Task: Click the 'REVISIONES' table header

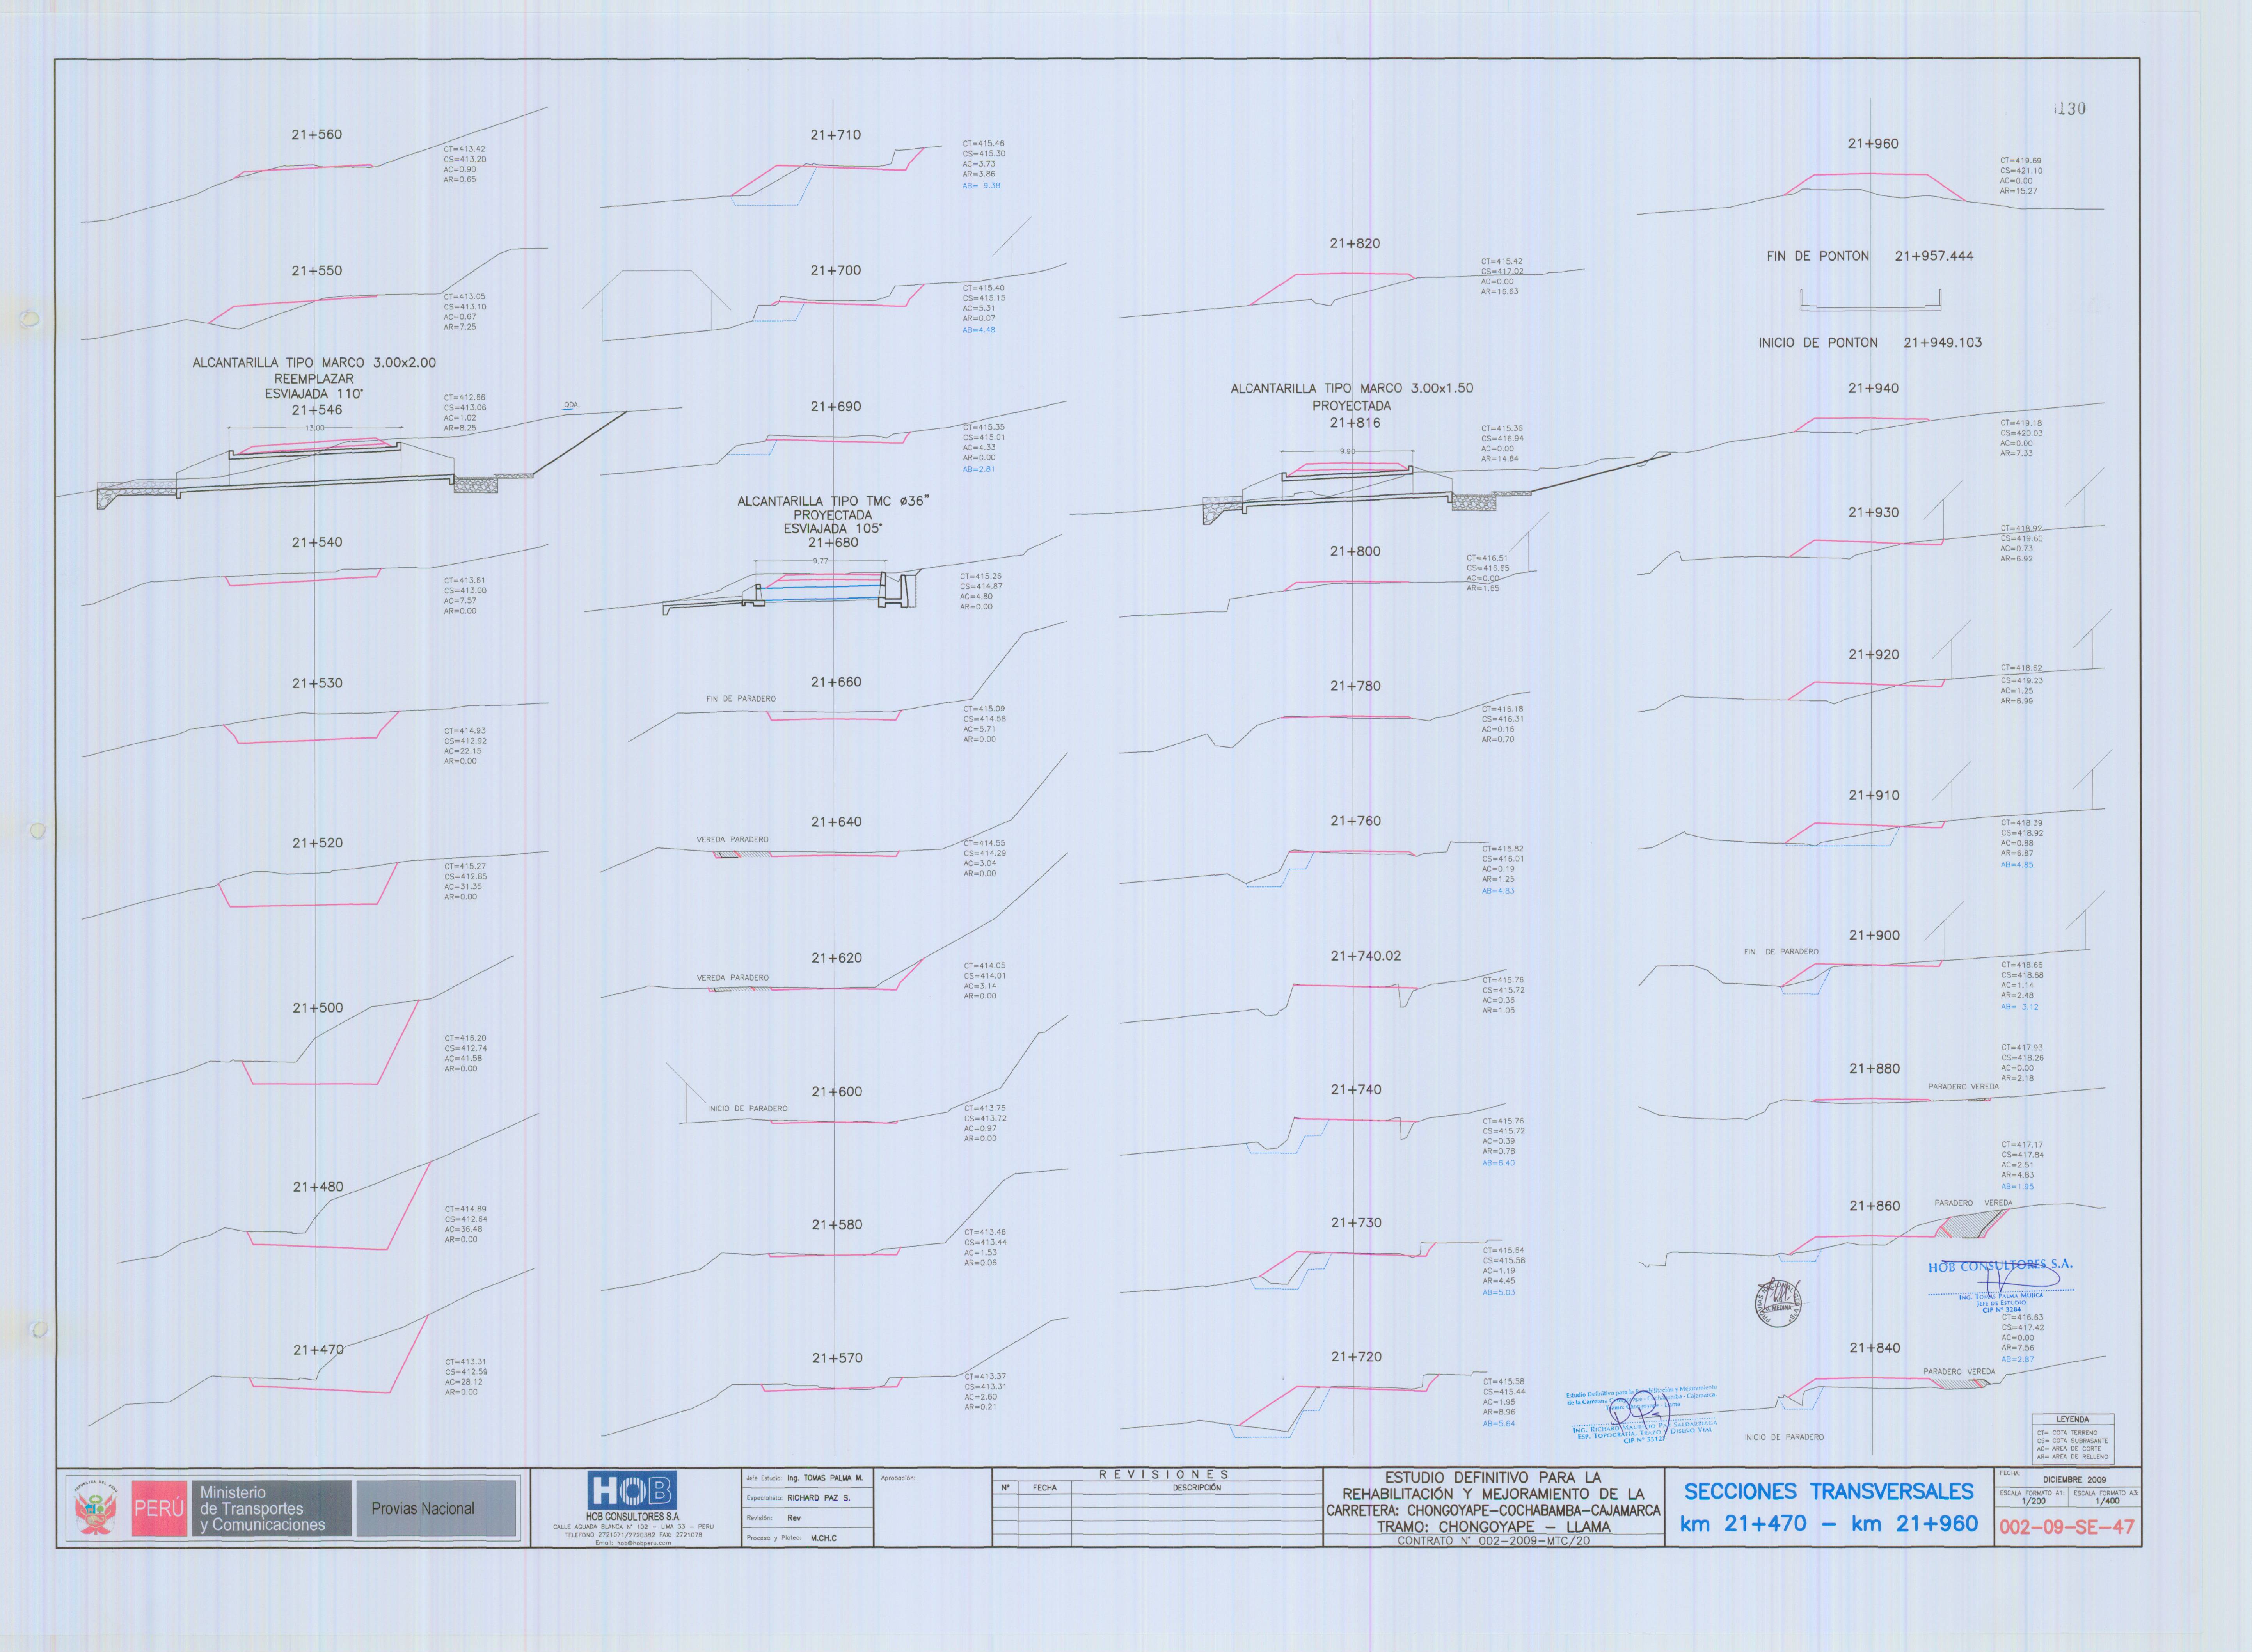Action: point(1163,1474)
